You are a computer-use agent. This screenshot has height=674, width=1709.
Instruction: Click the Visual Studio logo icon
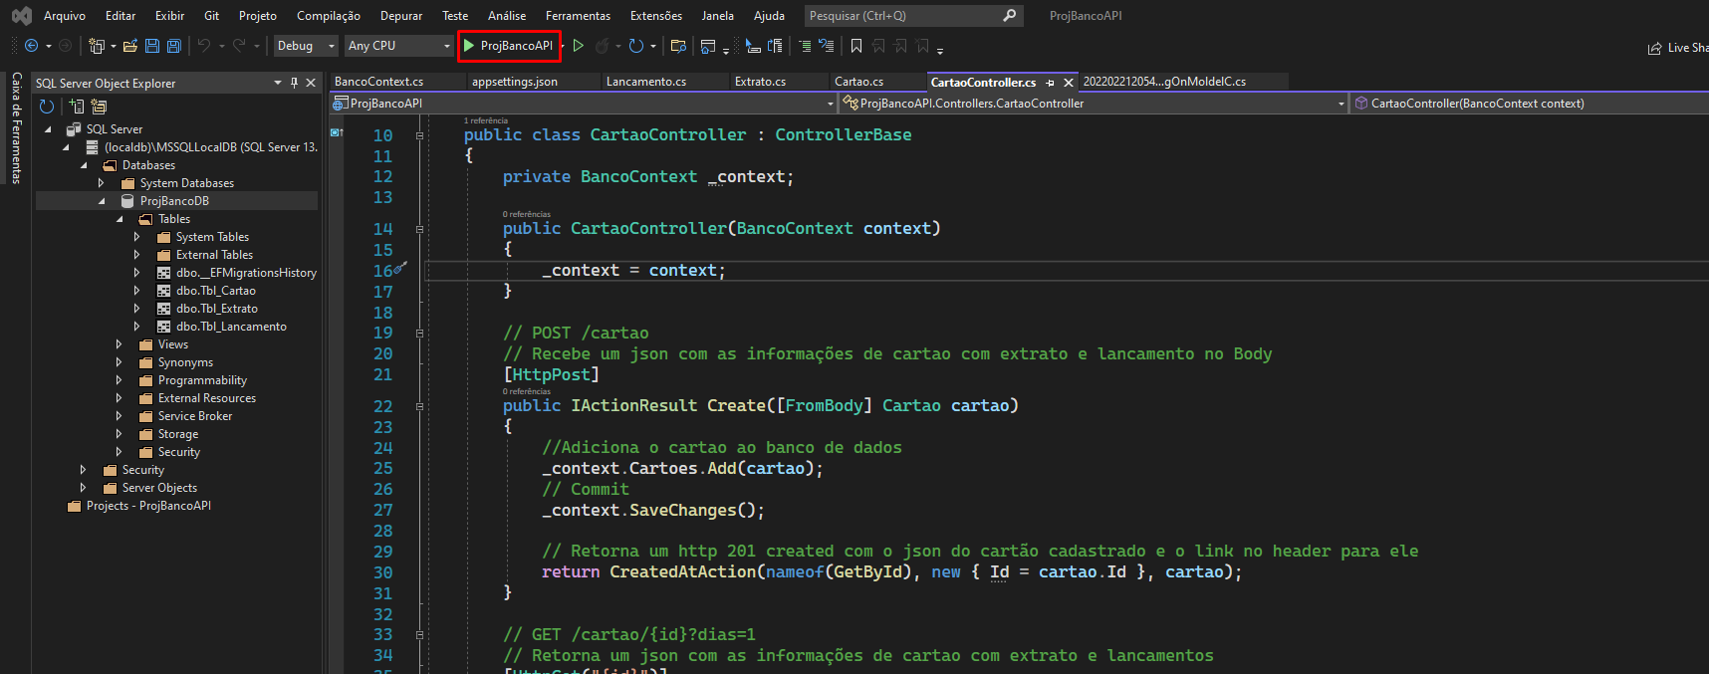point(21,16)
